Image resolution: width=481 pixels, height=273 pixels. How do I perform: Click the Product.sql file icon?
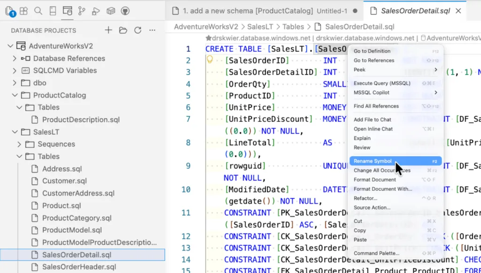35,205
